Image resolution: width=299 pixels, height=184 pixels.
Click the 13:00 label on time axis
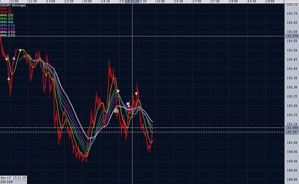51,1
